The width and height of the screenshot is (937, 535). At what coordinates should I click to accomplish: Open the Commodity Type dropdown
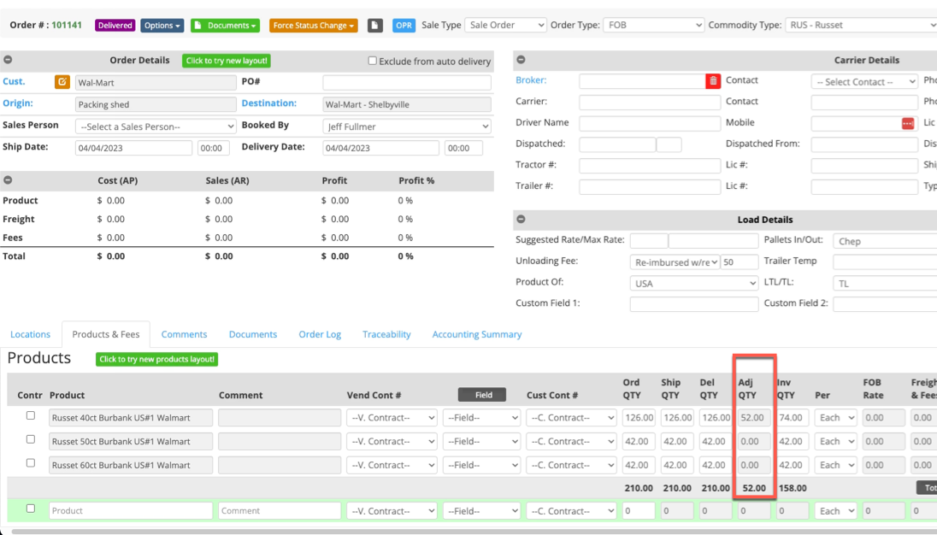click(859, 24)
